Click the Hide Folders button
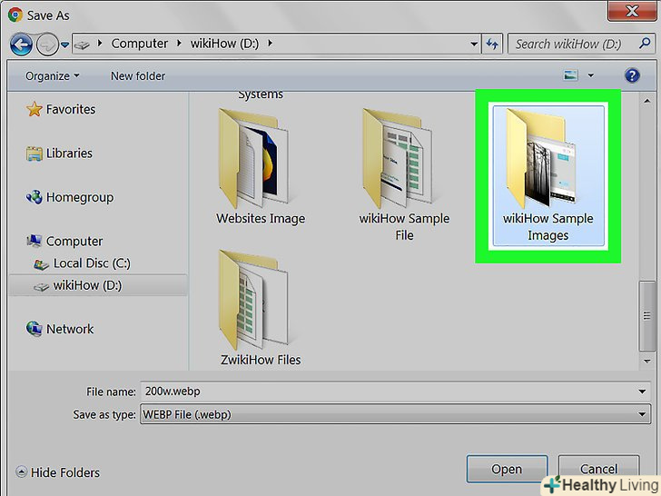The height and width of the screenshot is (496, 661). point(58,472)
